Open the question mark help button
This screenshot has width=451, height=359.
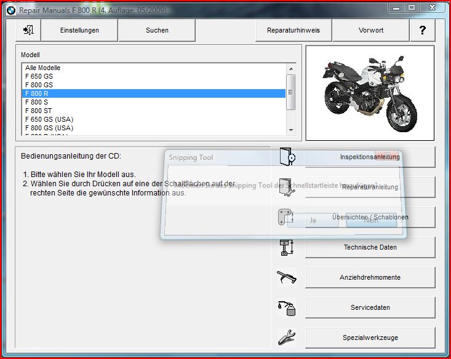pyautogui.click(x=422, y=30)
